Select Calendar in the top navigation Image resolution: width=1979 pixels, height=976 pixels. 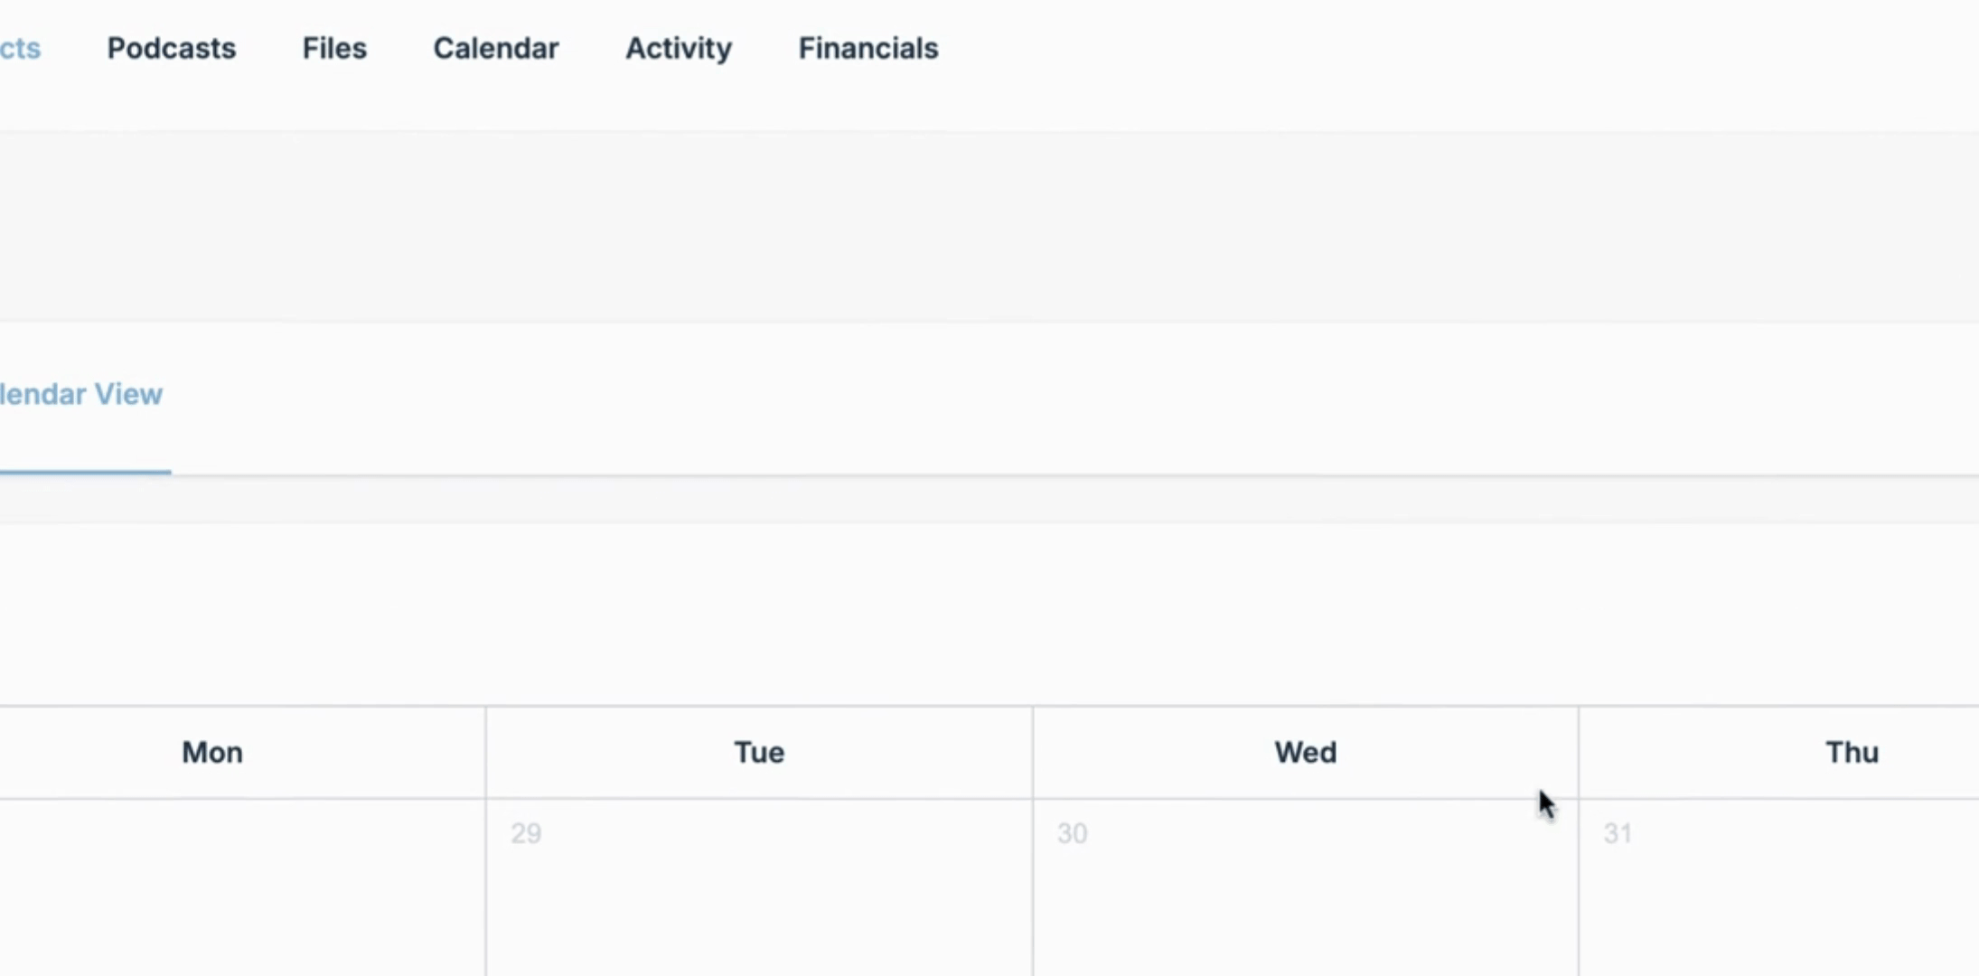(x=496, y=48)
